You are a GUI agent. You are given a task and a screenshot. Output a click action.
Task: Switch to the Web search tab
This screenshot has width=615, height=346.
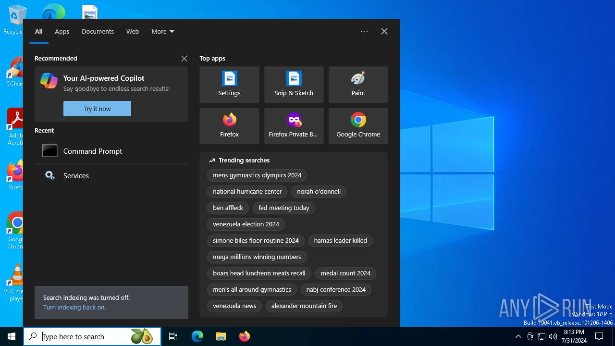[133, 31]
